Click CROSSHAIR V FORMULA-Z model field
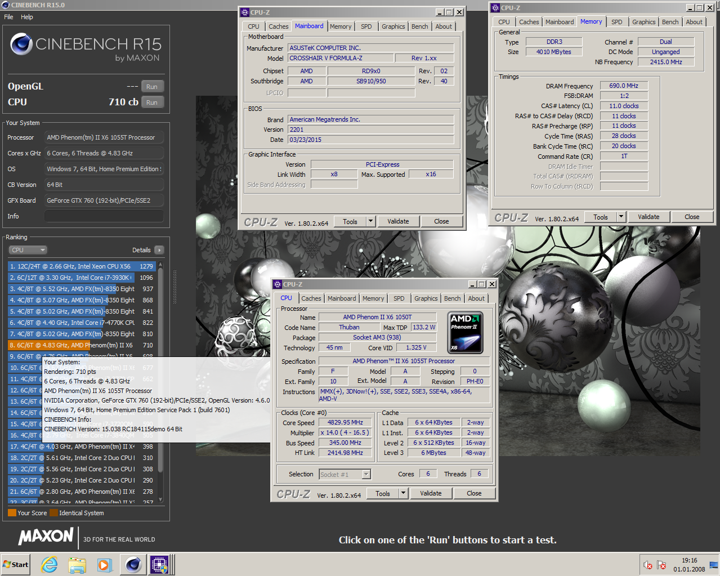This screenshot has width=720, height=576. [341, 58]
